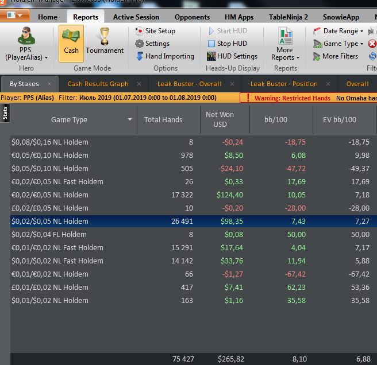Click Start HUD

[x=228, y=31]
